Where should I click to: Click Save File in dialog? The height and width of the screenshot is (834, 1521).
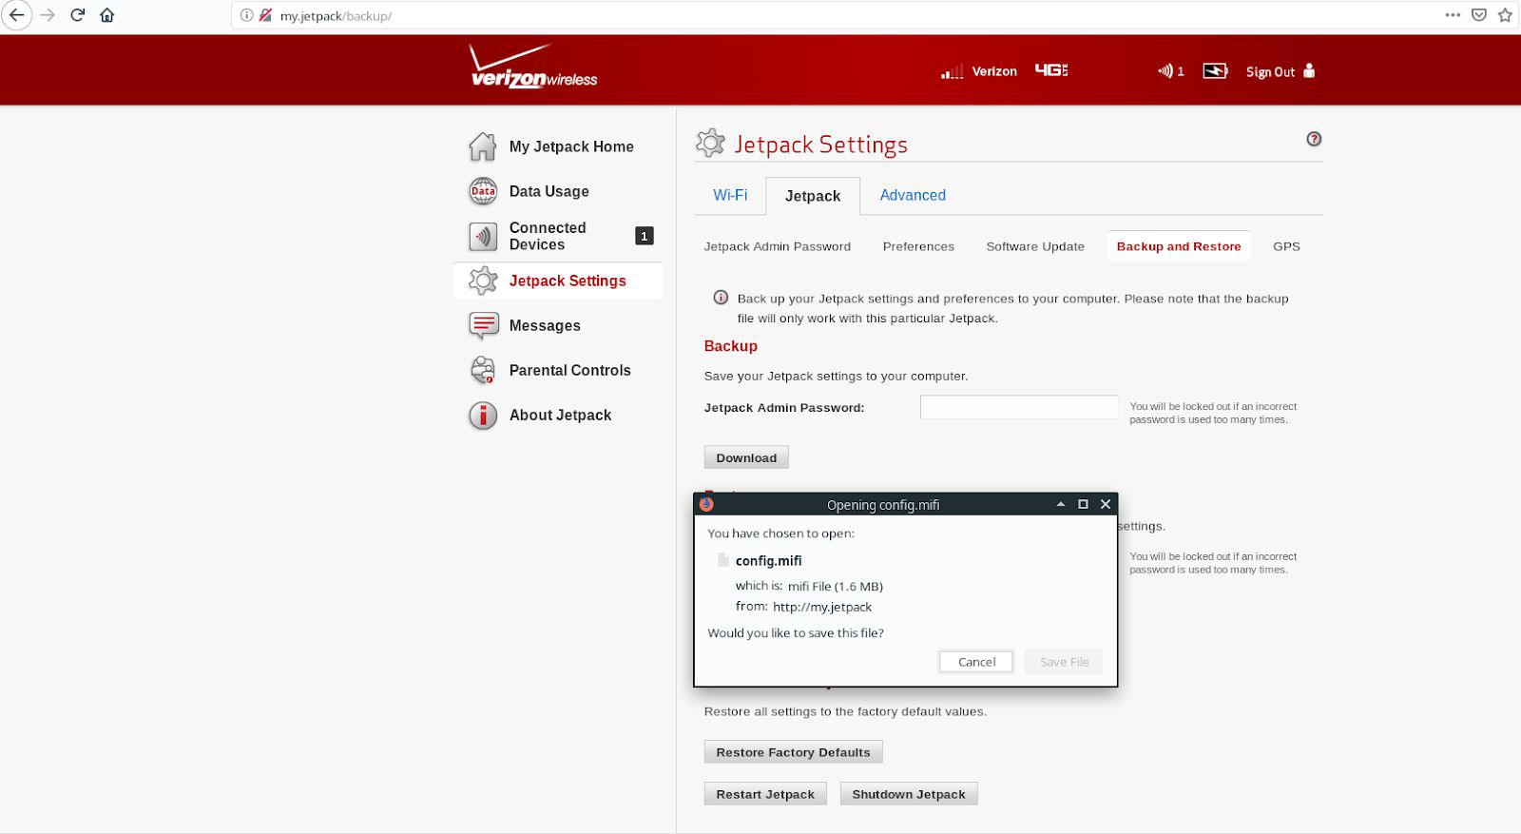coord(1064,662)
